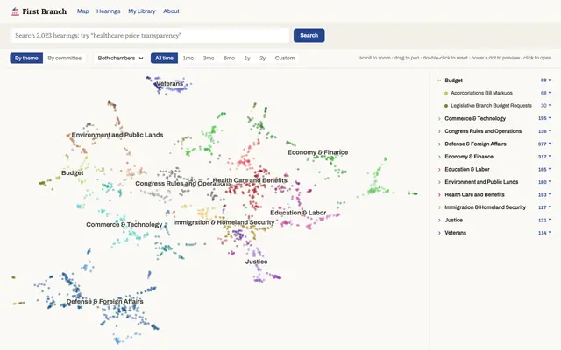This screenshot has width=561, height=350.
Task: Switch to By committee view
Action: 64,59
